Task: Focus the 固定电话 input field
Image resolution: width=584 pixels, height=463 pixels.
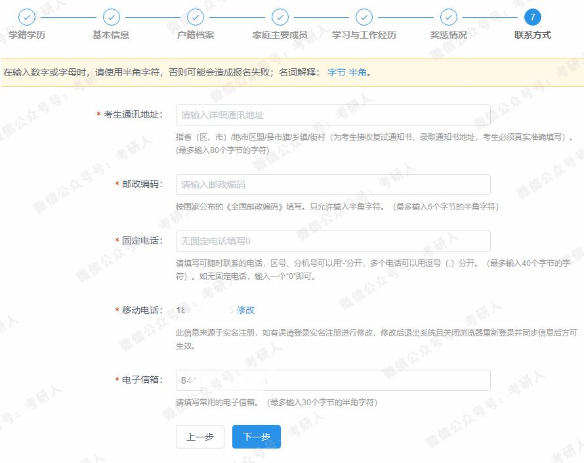Action: [x=333, y=240]
